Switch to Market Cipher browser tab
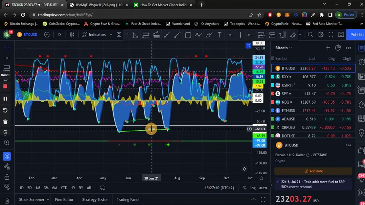Viewport: 365px width, 205px height. [x=163, y=5]
